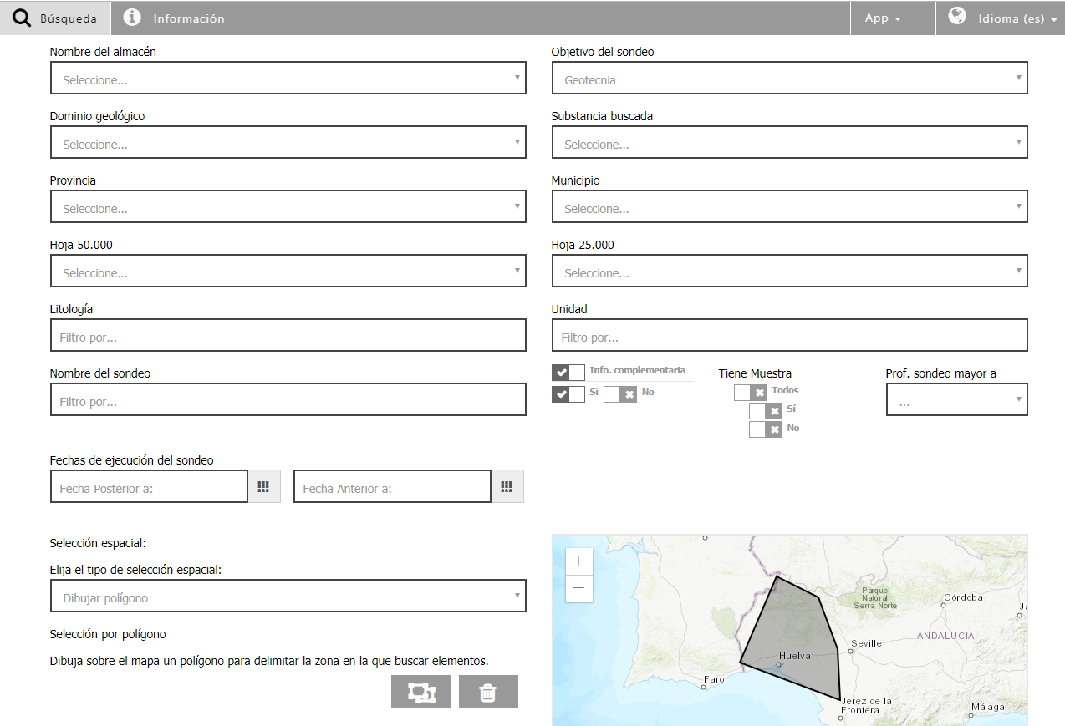Open Nombre del almacén dropdown
The image size is (1065, 726).
coord(288,78)
